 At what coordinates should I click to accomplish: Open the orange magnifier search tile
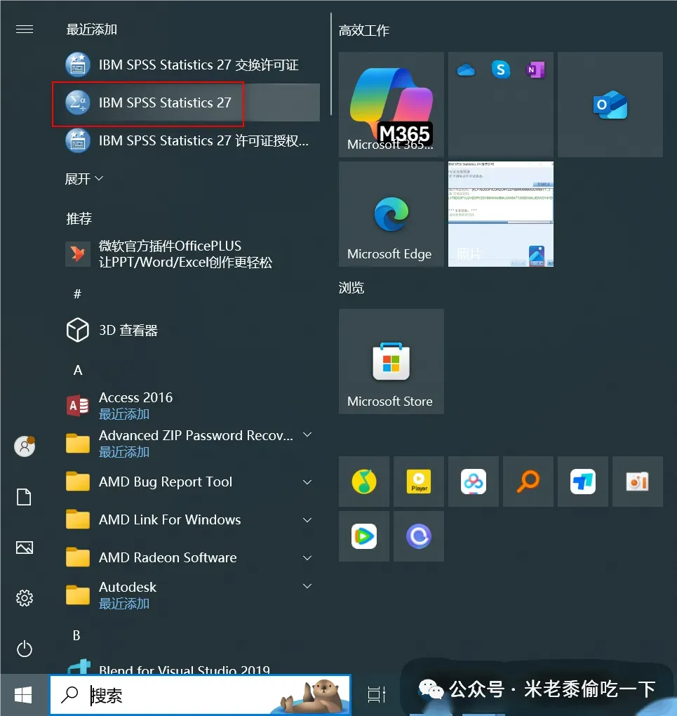click(x=528, y=482)
